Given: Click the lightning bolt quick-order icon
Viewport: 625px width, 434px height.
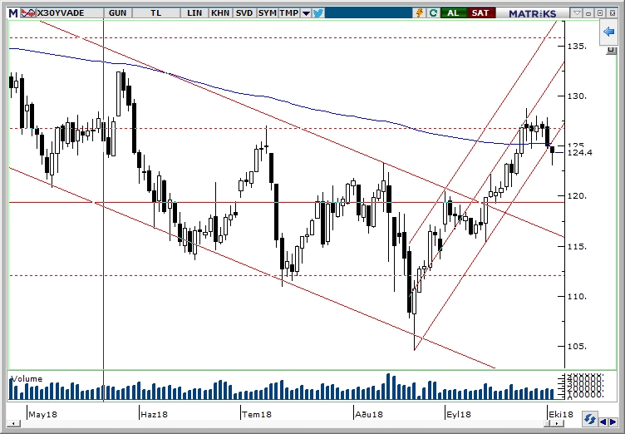Looking at the screenshot, I should coord(420,13).
